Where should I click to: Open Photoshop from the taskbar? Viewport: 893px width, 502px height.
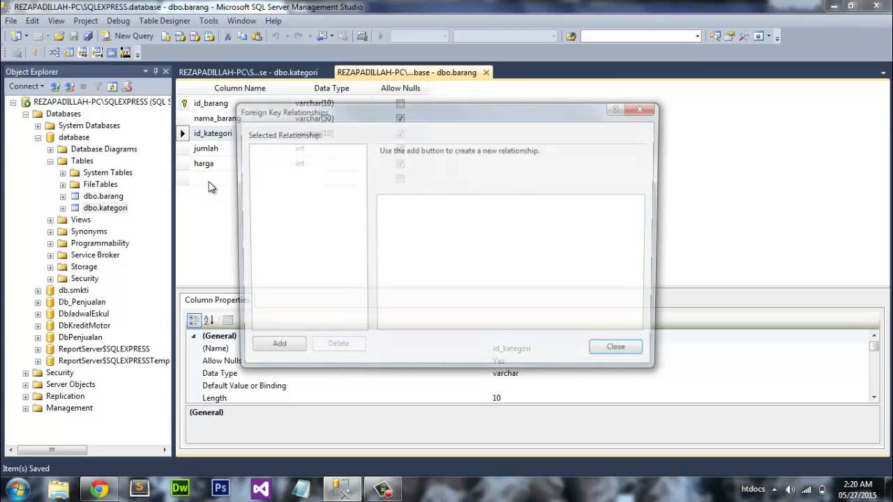pyautogui.click(x=220, y=489)
